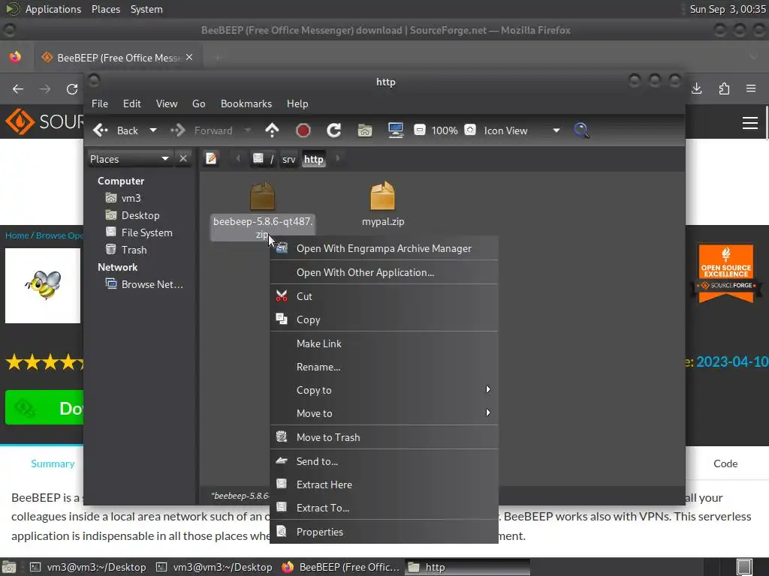769x576 pixels.
Task: Toggle the location text entry icon
Action: coord(211,159)
